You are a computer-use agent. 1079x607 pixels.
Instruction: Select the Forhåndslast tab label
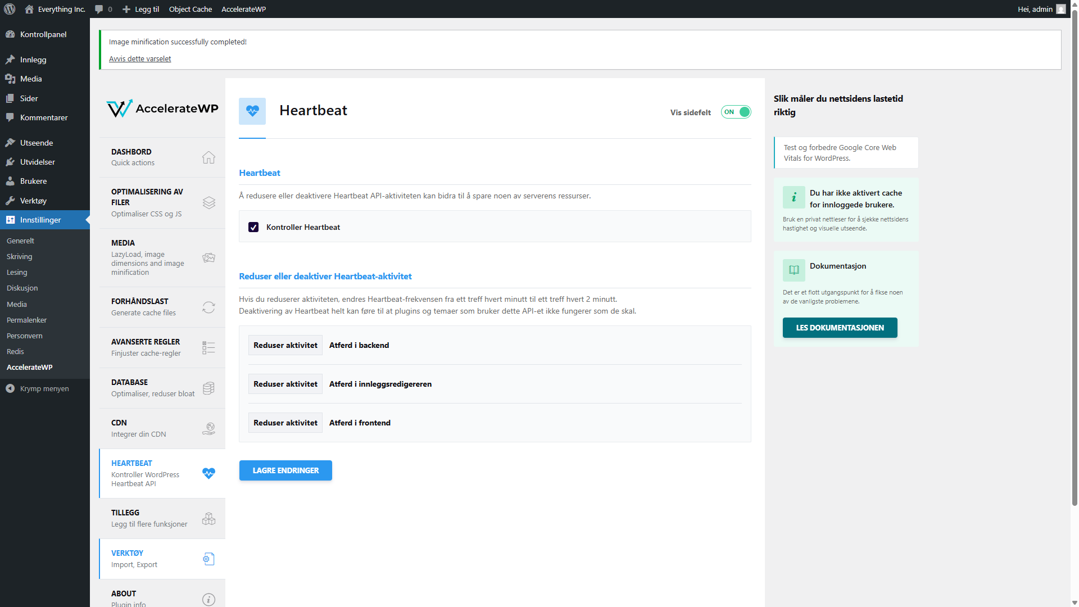pyautogui.click(x=139, y=301)
